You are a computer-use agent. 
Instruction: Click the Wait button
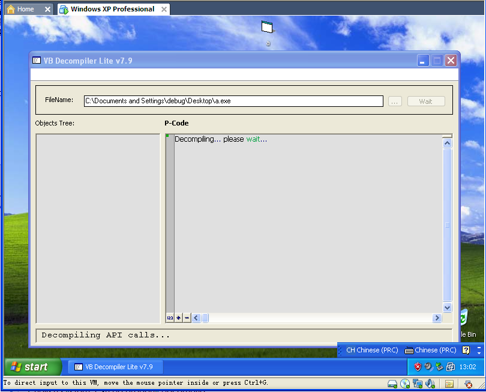tap(426, 101)
